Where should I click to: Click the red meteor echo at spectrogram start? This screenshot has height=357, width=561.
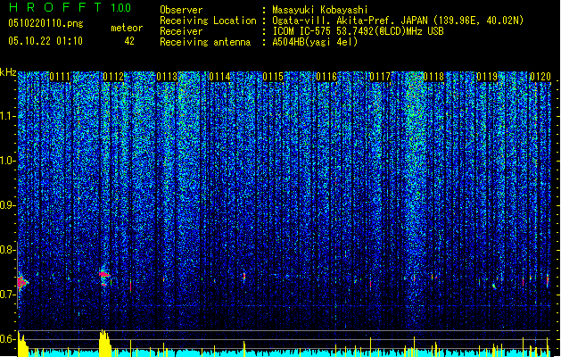22,282
